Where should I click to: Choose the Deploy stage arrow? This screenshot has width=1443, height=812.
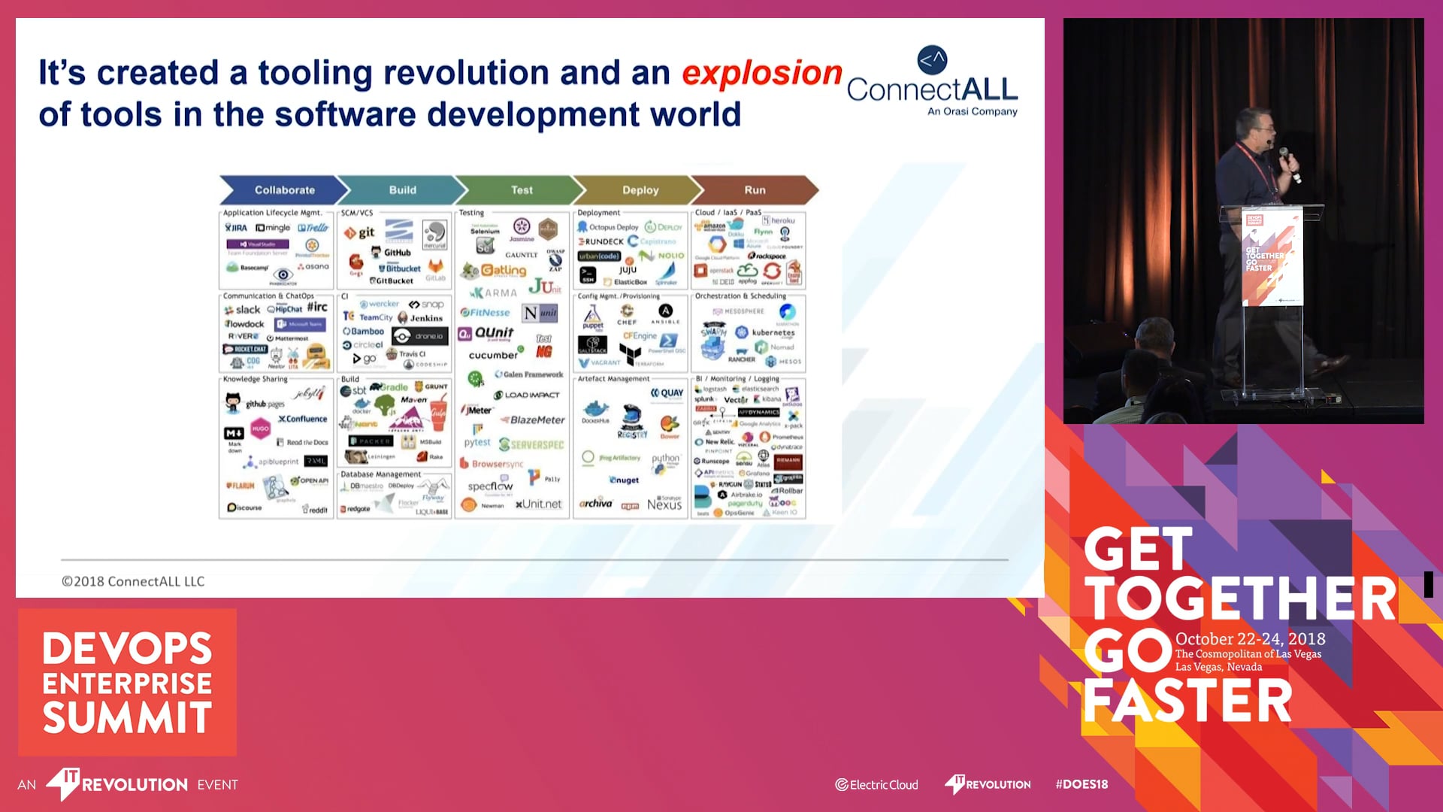tap(640, 190)
